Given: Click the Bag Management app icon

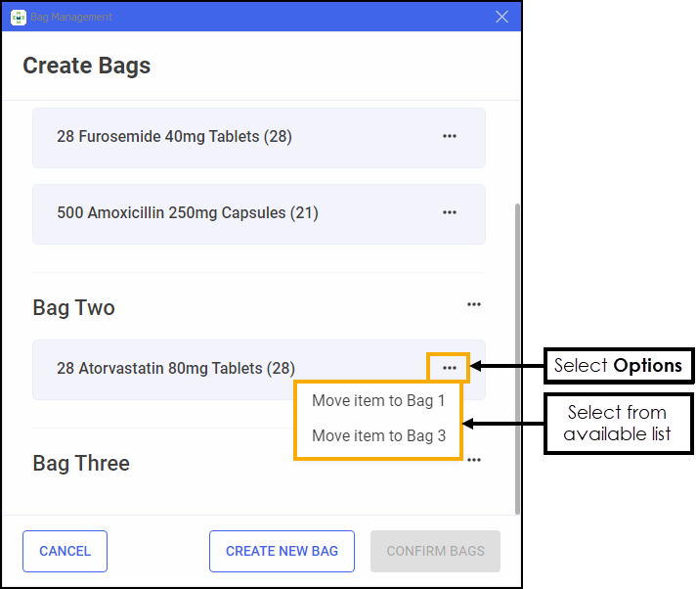Looking at the screenshot, I should tap(19, 17).
